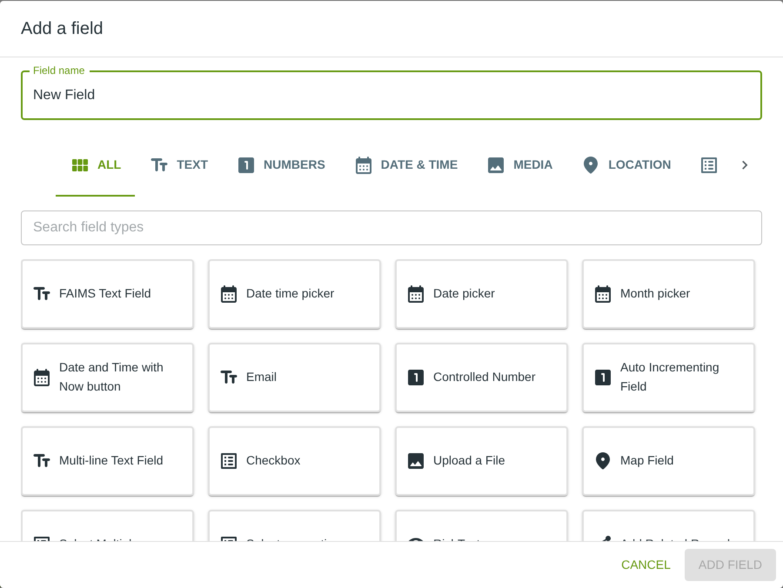Click the Map Field pin icon
The height and width of the screenshot is (588, 783).
click(x=603, y=461)
